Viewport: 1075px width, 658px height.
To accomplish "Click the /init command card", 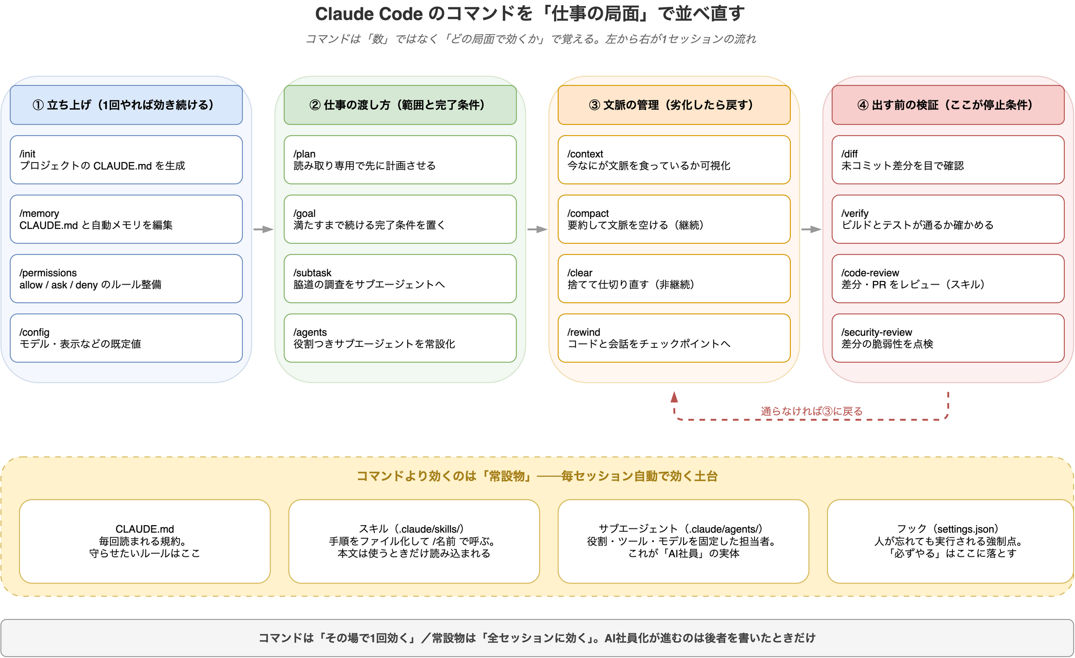I will click(126, 160).
